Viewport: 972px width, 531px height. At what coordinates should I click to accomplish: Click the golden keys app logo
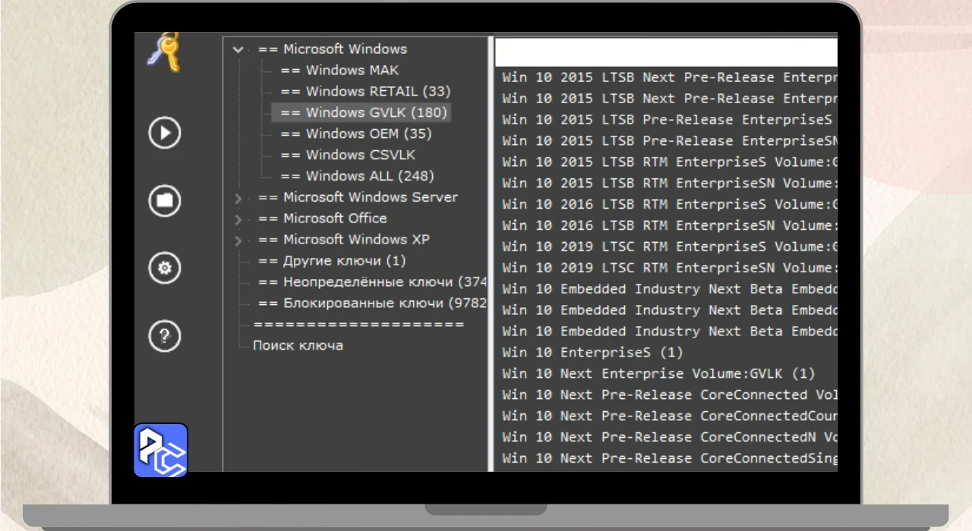[x=164, y=53]
